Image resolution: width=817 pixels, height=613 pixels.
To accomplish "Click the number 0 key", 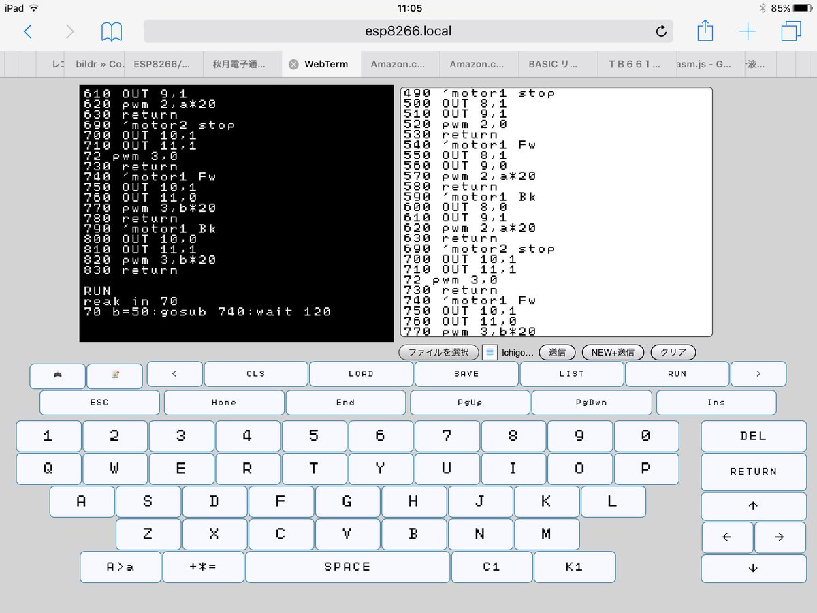I will point(646,436).
